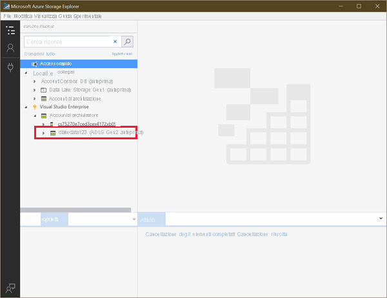Select the Locali e collegati label
This screenshot has width=387, height=298.
click(54, 73)
